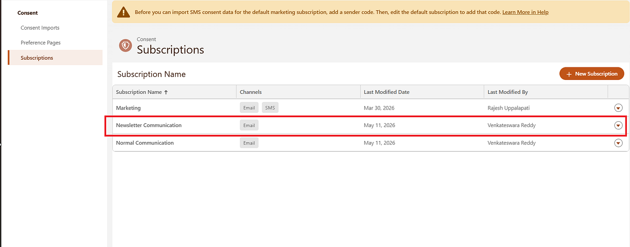Click the Consent shield icon beside Subscriptions
Screen dimensions: 630x247
[125, 45]
